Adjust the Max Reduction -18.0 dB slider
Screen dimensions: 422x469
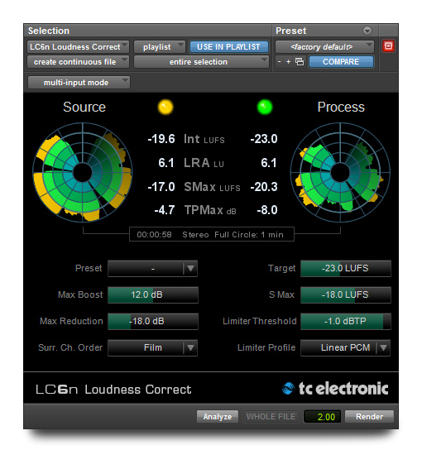pos(153,321)
